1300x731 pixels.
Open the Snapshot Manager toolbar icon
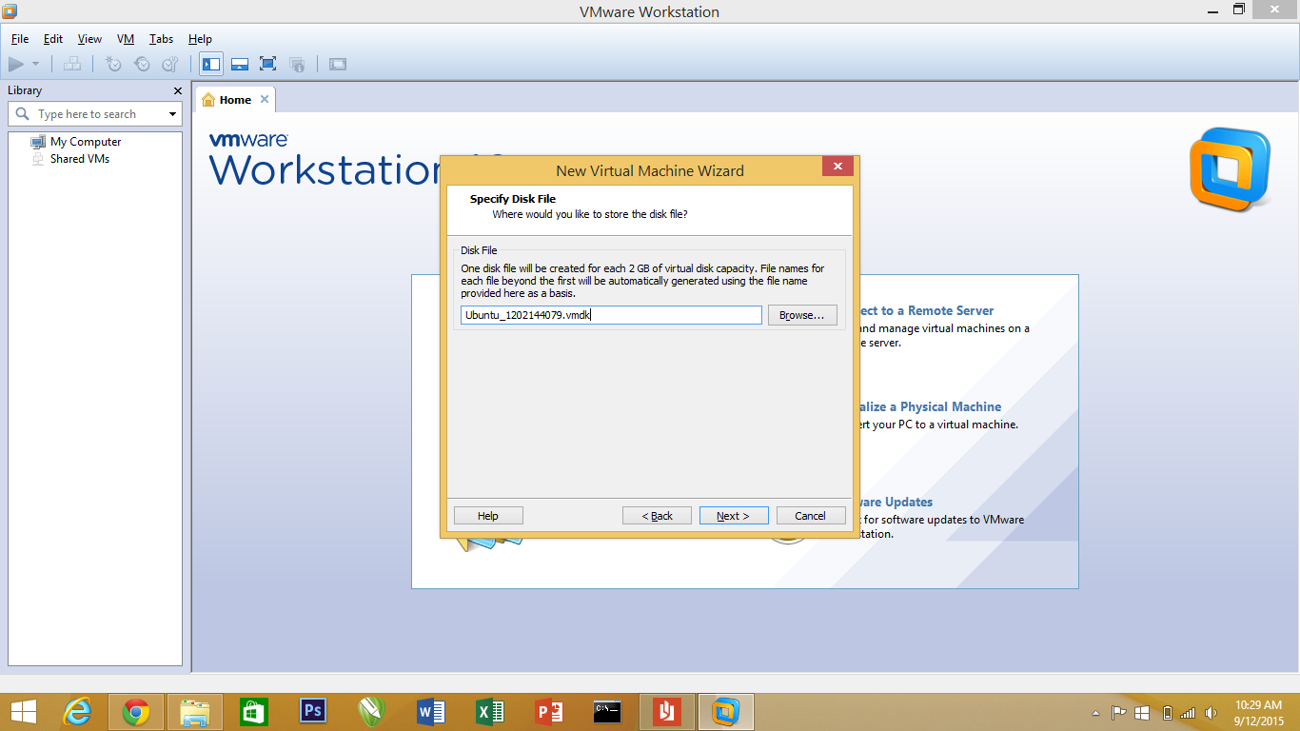click(170, 64)
